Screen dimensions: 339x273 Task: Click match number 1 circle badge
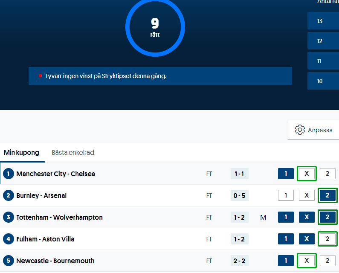(x=9, y=174)
